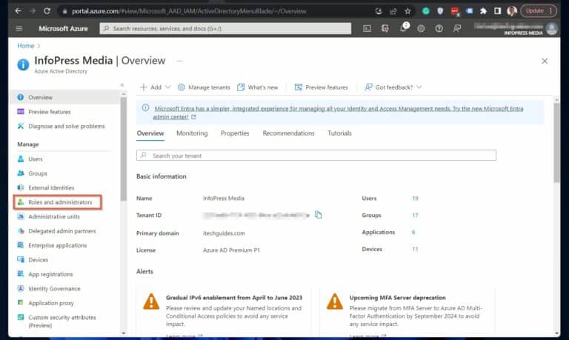Click the account avatar at top right
Image resolution: width=569 pixels, height=340 pixels.
(x=552, y=28)
